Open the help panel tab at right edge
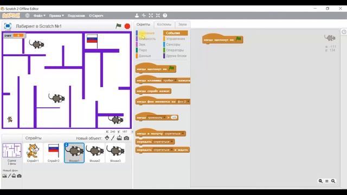The width and height of the screenshot is (347, 195). pos(344,32)
